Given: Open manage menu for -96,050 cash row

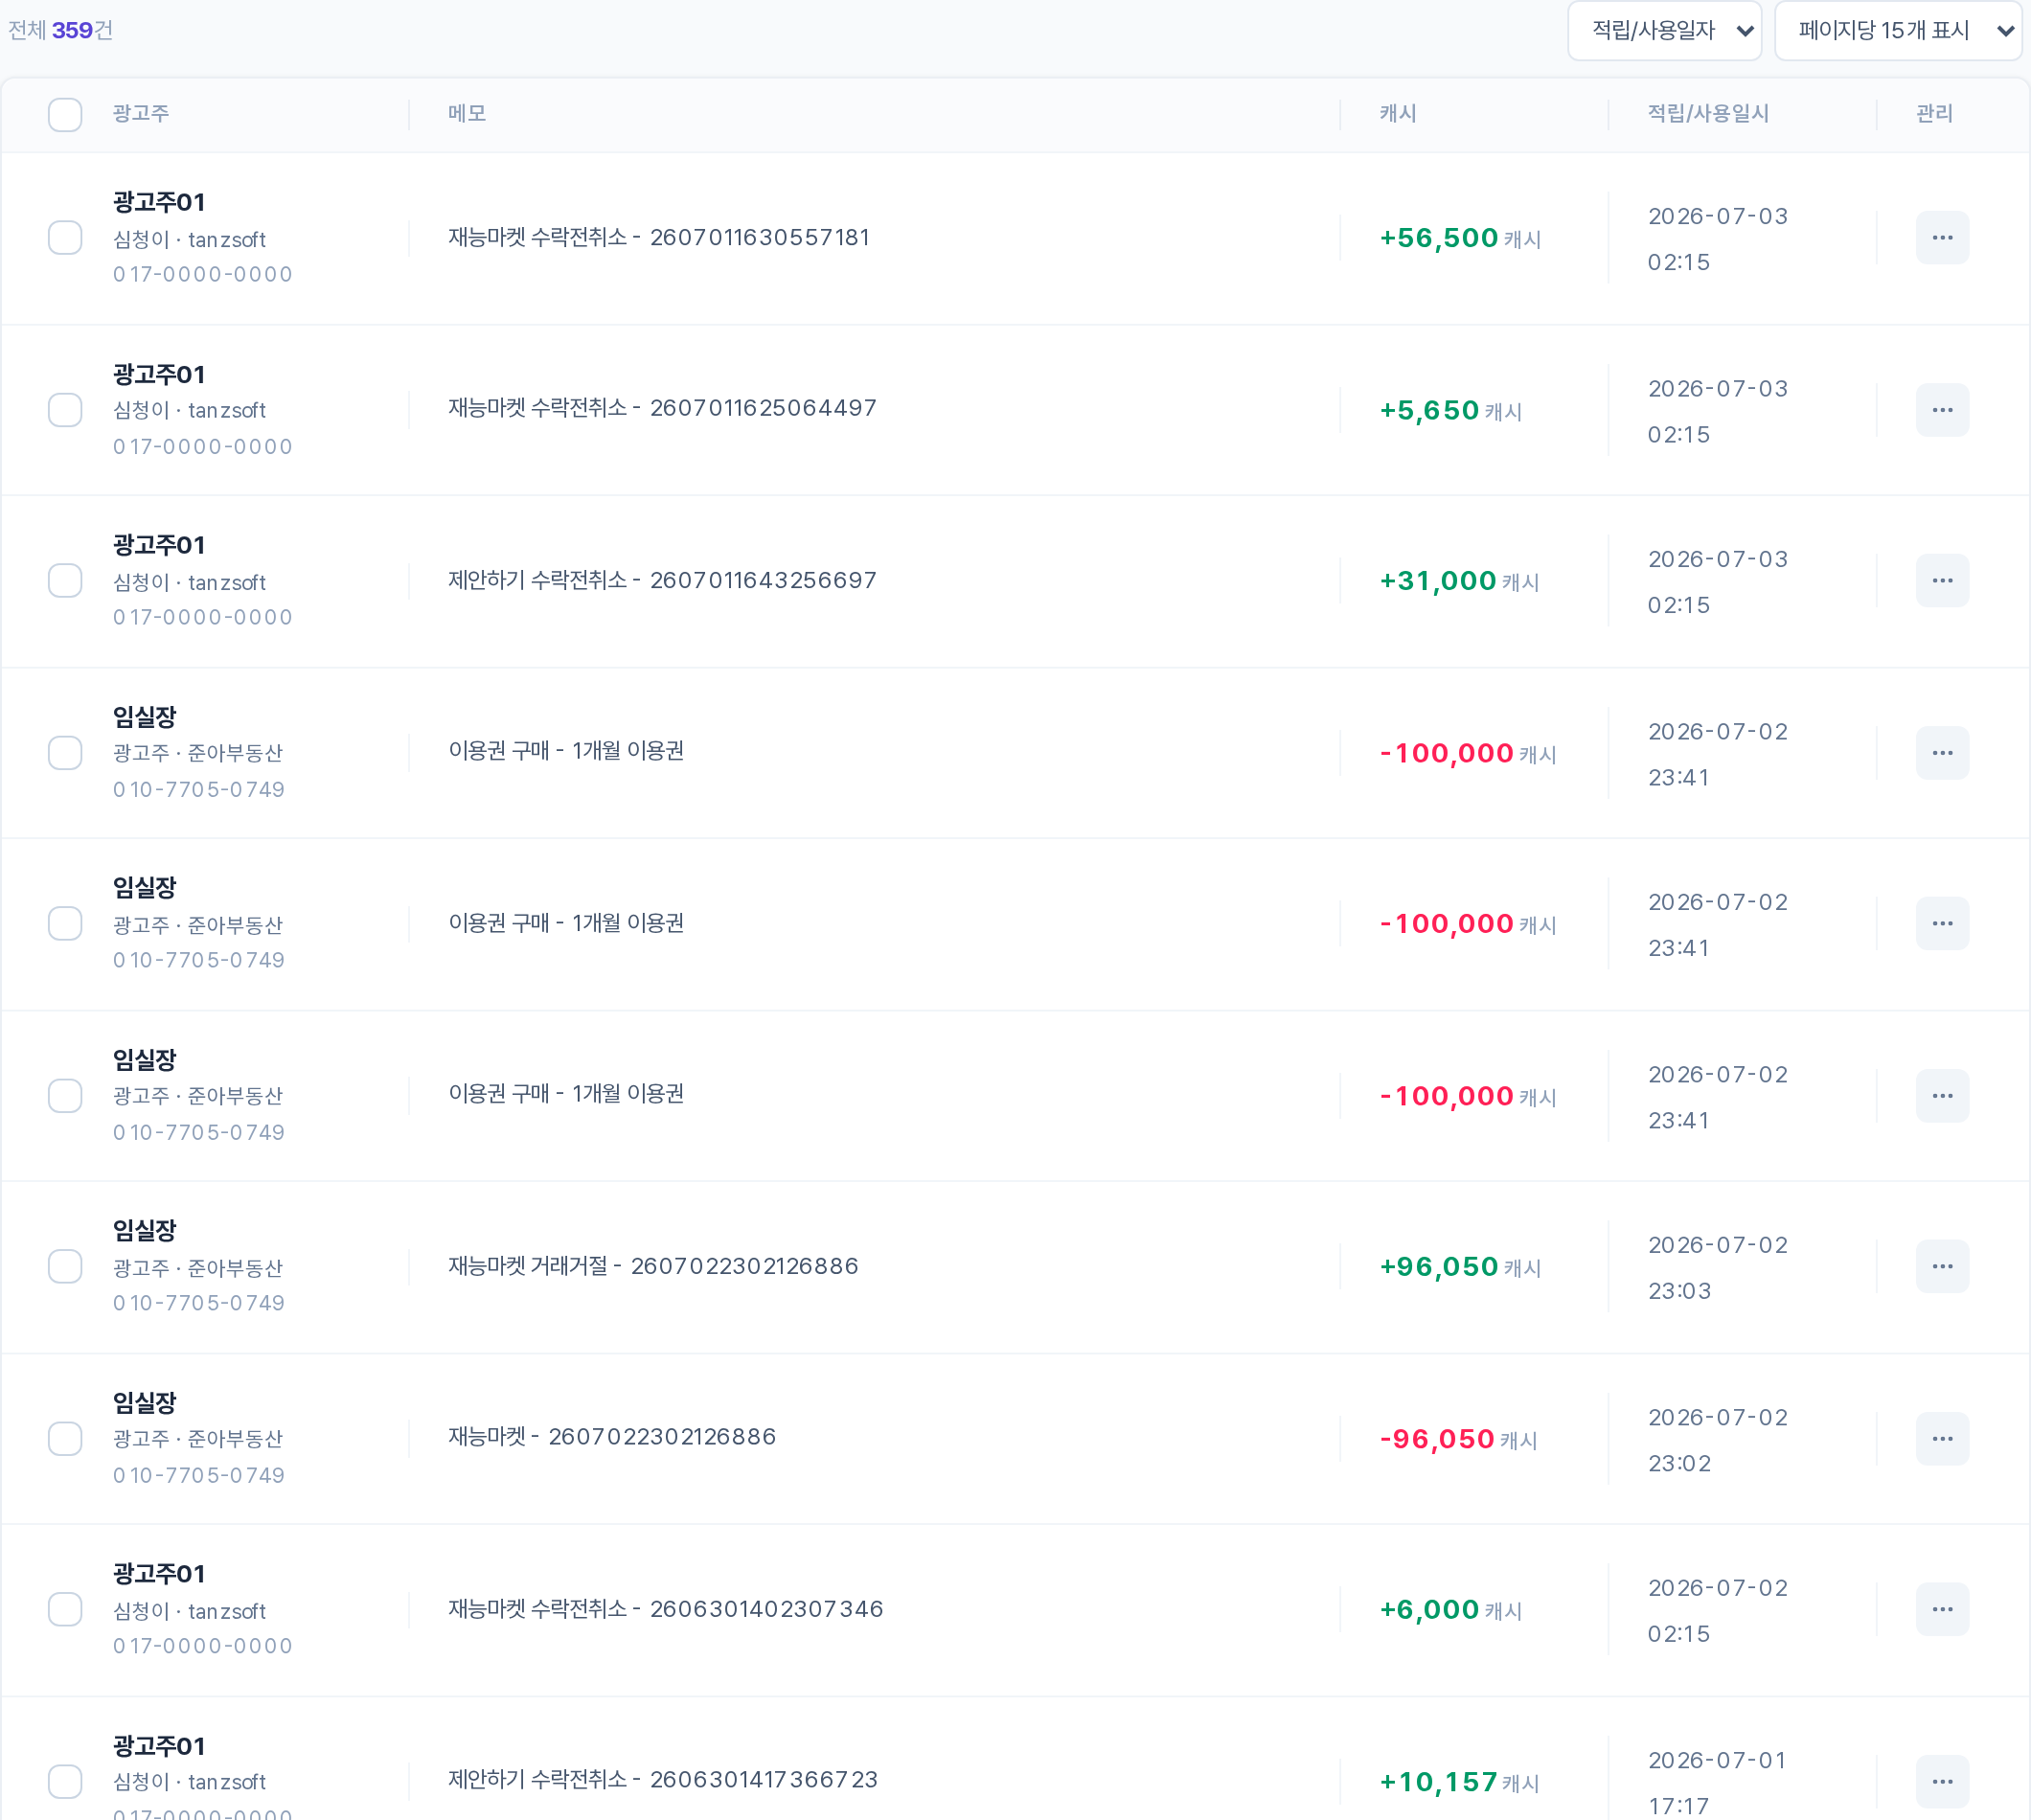Looking at the screenshot, I should (x=1942, y=1439).
